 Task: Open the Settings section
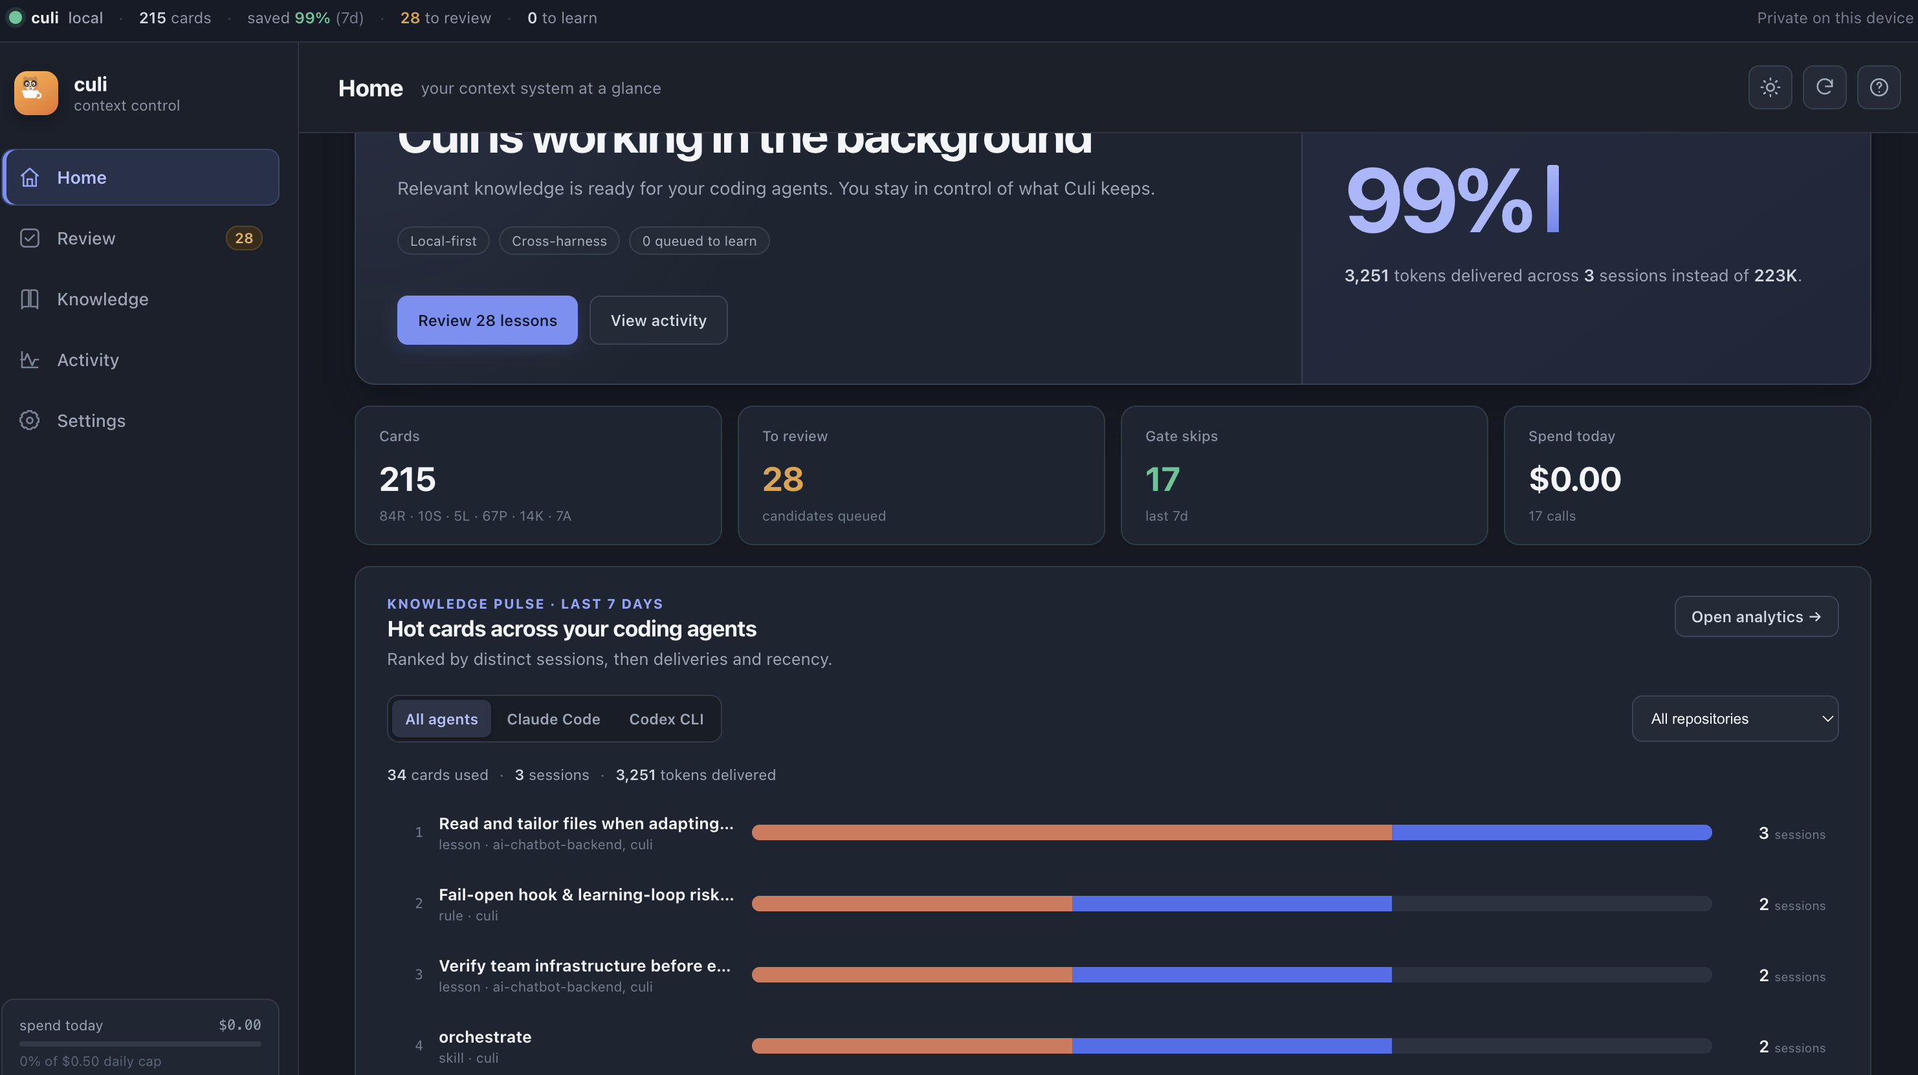142,420
